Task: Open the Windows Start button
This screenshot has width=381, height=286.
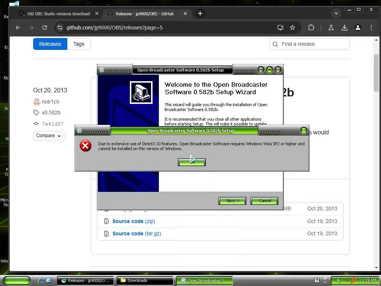Action: tap(16, 281)
